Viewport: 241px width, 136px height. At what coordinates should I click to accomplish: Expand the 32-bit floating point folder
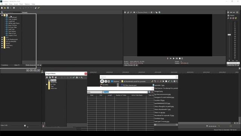(x=2, y=39)
